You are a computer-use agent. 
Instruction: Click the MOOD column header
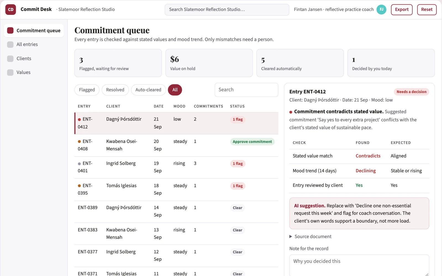179,106
